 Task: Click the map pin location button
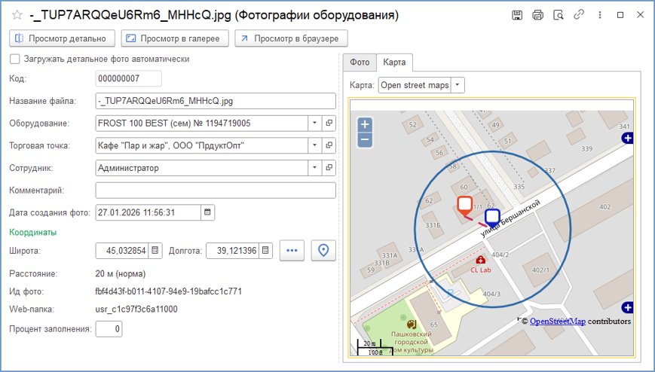click(x=323, y=251)
